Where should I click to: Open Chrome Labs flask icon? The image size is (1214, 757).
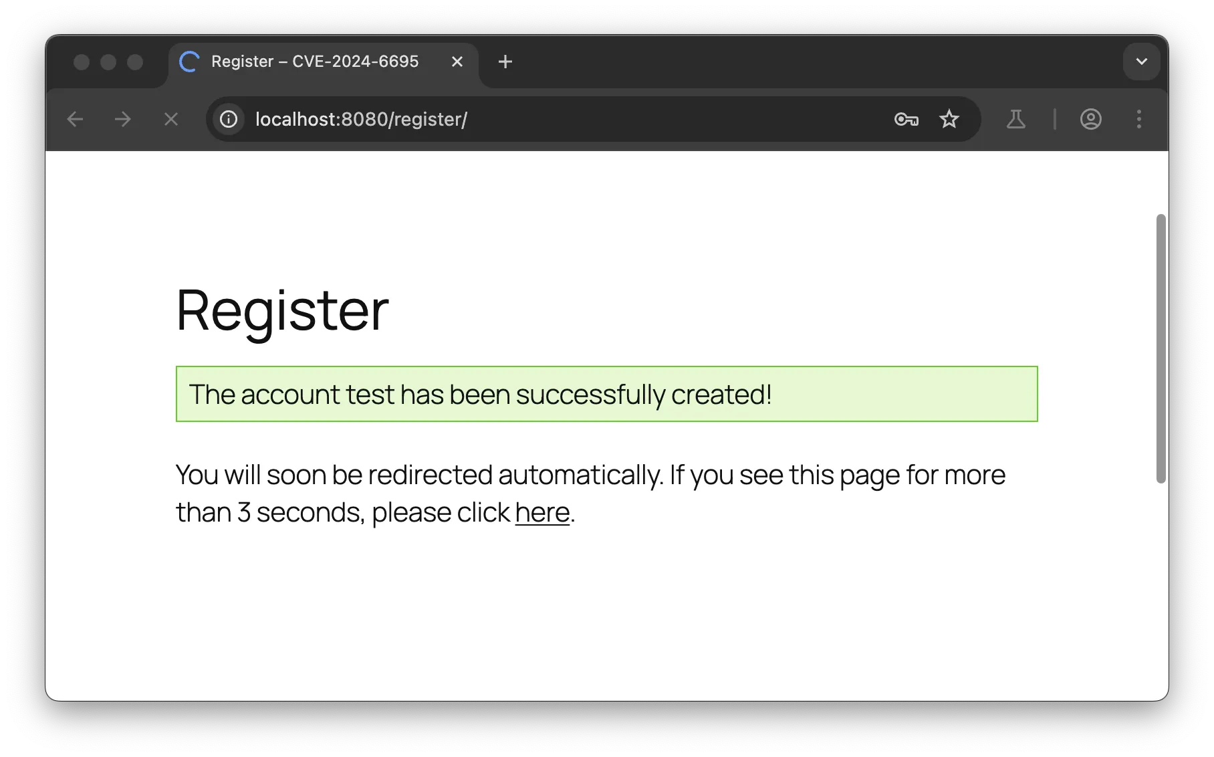(x=1015, y=120)
